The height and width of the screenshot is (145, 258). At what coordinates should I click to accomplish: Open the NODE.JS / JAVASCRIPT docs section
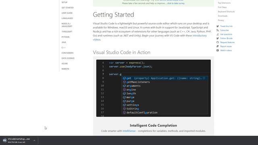pos(67,25)
